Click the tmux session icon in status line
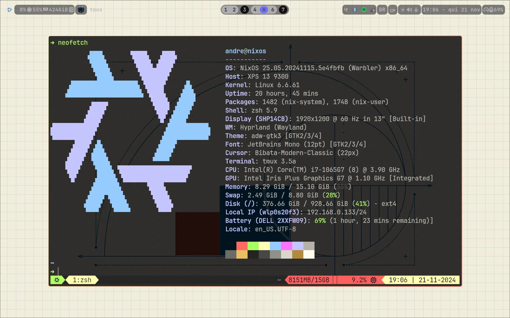 pyautogui.click(x=57, y=280)
